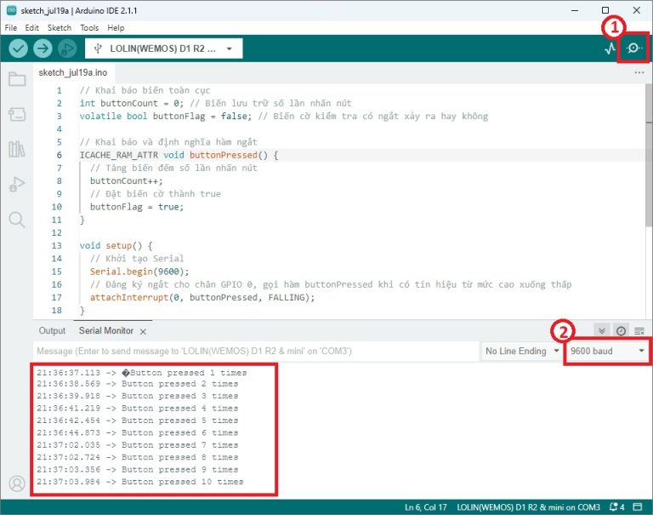Open Serial Monitor magnifier icon
This screenshot has width=653, height=515.
click(x=633, y=49)
